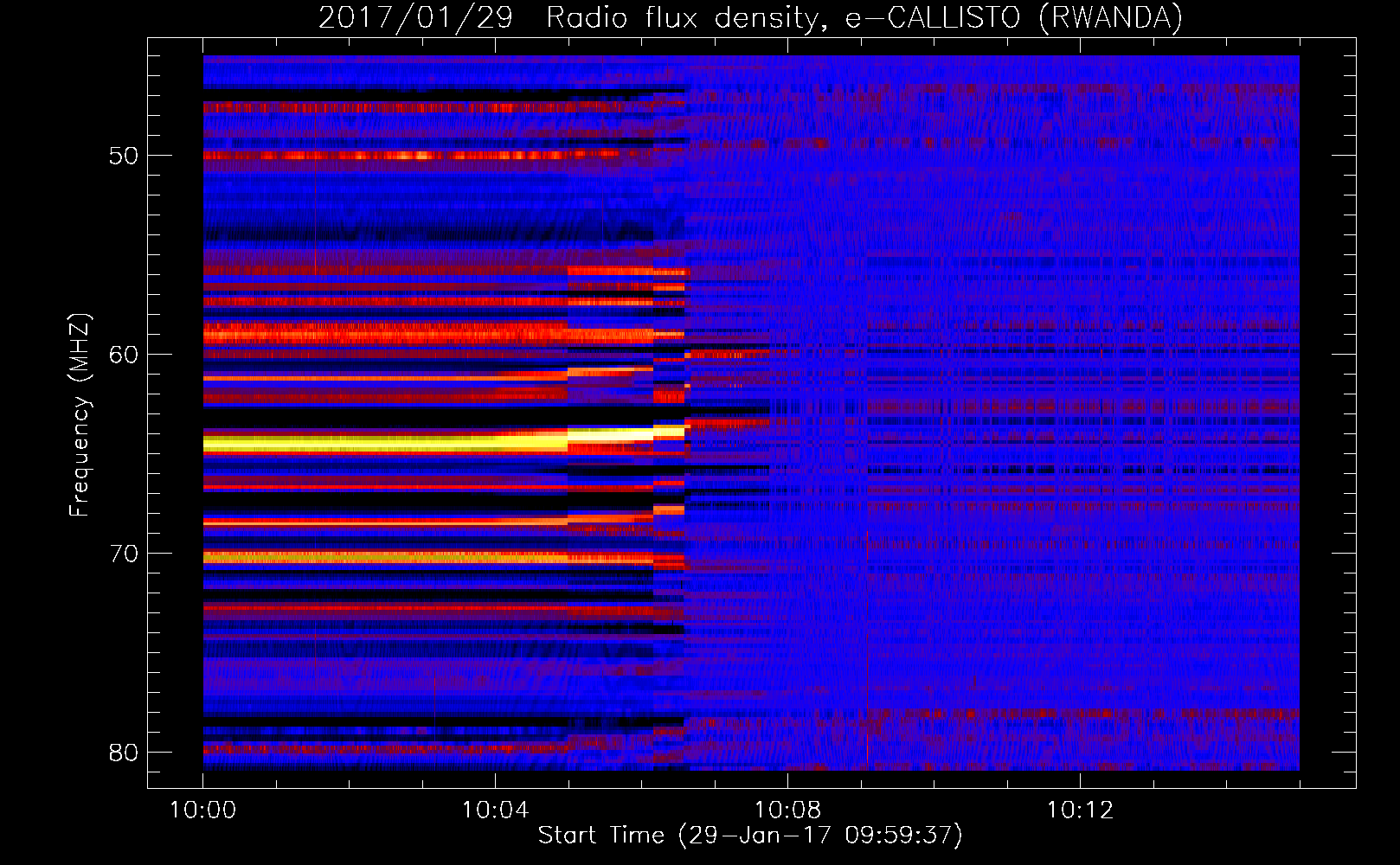Click the 60 MHz frequency tick label

124,355
